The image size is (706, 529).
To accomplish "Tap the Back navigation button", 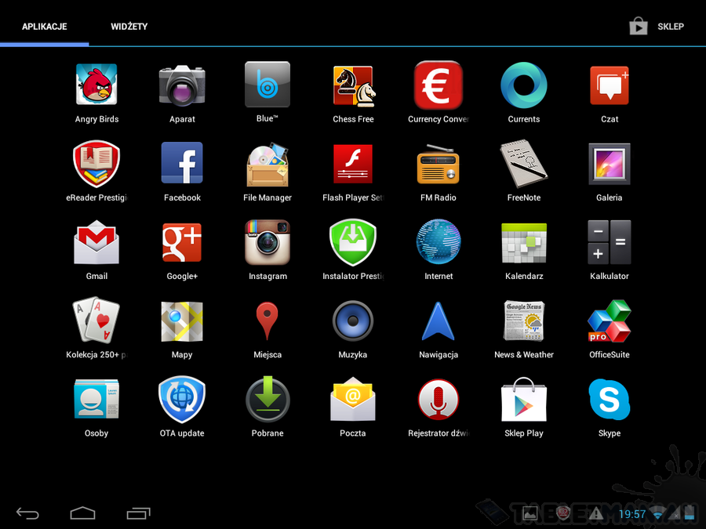I will click(27, 513).
